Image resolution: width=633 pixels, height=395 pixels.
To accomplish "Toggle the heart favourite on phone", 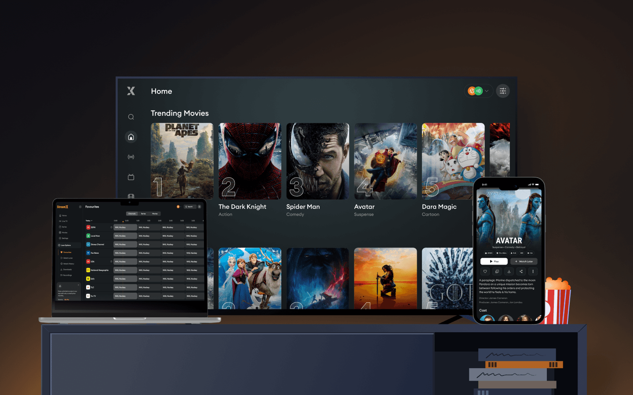I will point(485,271).
